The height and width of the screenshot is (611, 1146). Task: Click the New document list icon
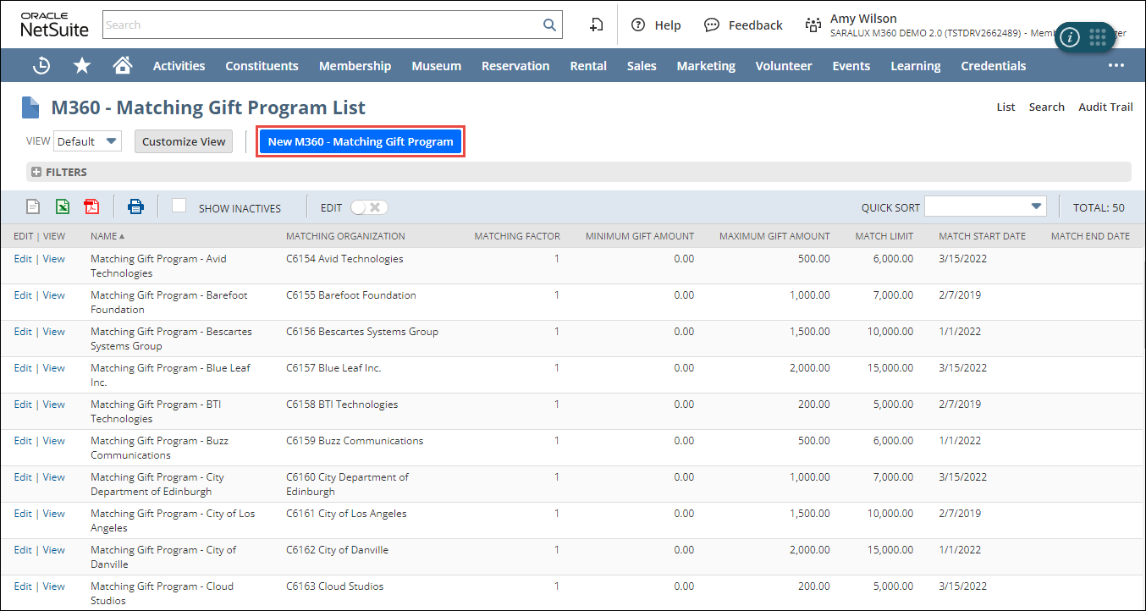pos(33,206)
